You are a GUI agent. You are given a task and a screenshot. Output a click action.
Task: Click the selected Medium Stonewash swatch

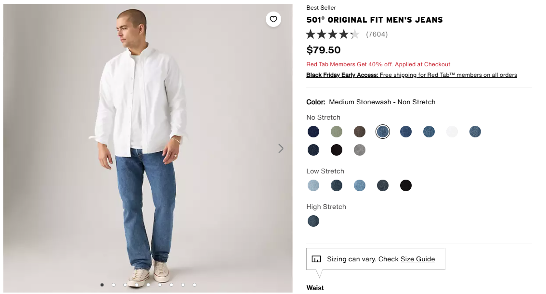383,132
